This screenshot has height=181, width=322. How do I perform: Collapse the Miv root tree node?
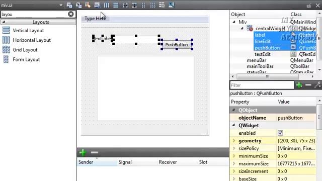[x=234, y=22]
